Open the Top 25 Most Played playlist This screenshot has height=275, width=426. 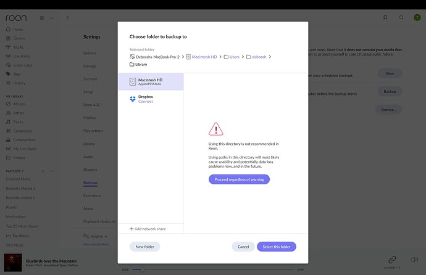[22, 226]
